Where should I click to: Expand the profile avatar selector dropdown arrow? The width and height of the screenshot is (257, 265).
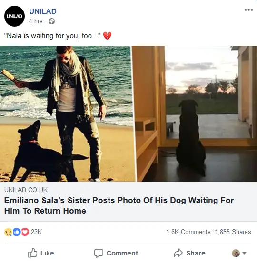coord(244,253)
